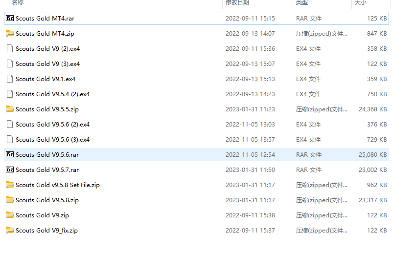
Task: Select file name Scouts Gold V9.5.5.zip
Action: [47, 109]
